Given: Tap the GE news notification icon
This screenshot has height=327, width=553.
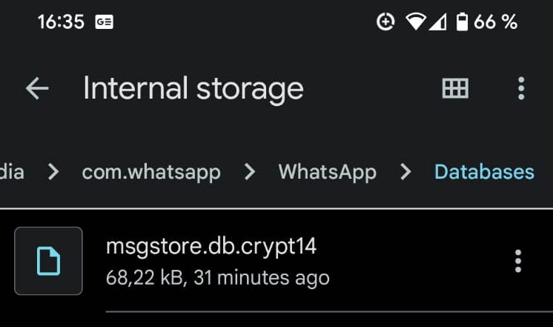Looking at the screenshot, I should [104, 22].
